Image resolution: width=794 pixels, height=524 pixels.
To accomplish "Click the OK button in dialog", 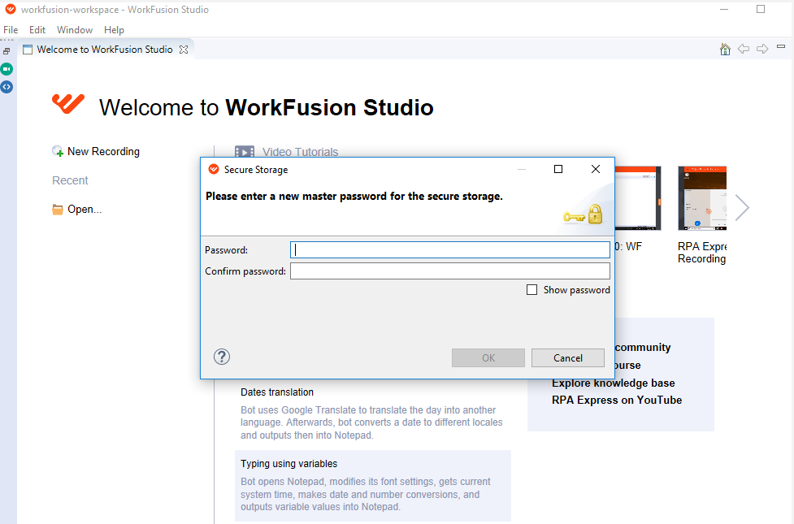I will point(488,358).
